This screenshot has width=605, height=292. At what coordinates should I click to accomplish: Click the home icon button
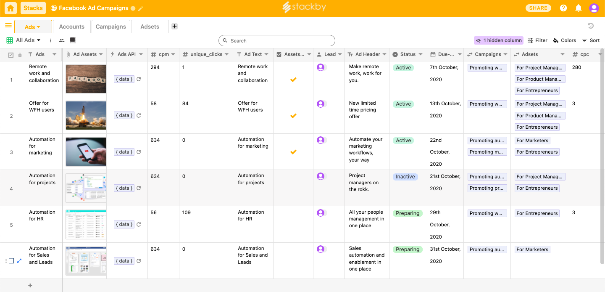click(x=11, y=8)
